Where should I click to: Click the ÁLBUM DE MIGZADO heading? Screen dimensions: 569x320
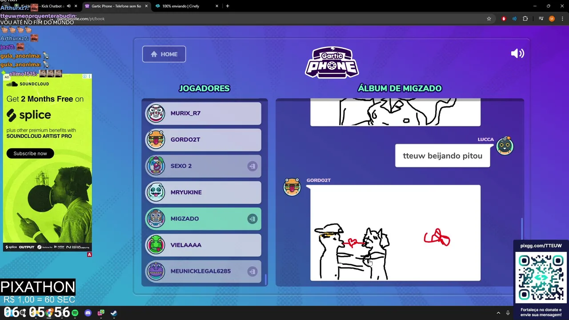click(400, 88)
